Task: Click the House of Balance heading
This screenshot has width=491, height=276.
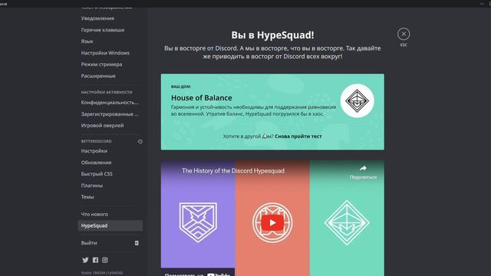Action: coord(201,97)
